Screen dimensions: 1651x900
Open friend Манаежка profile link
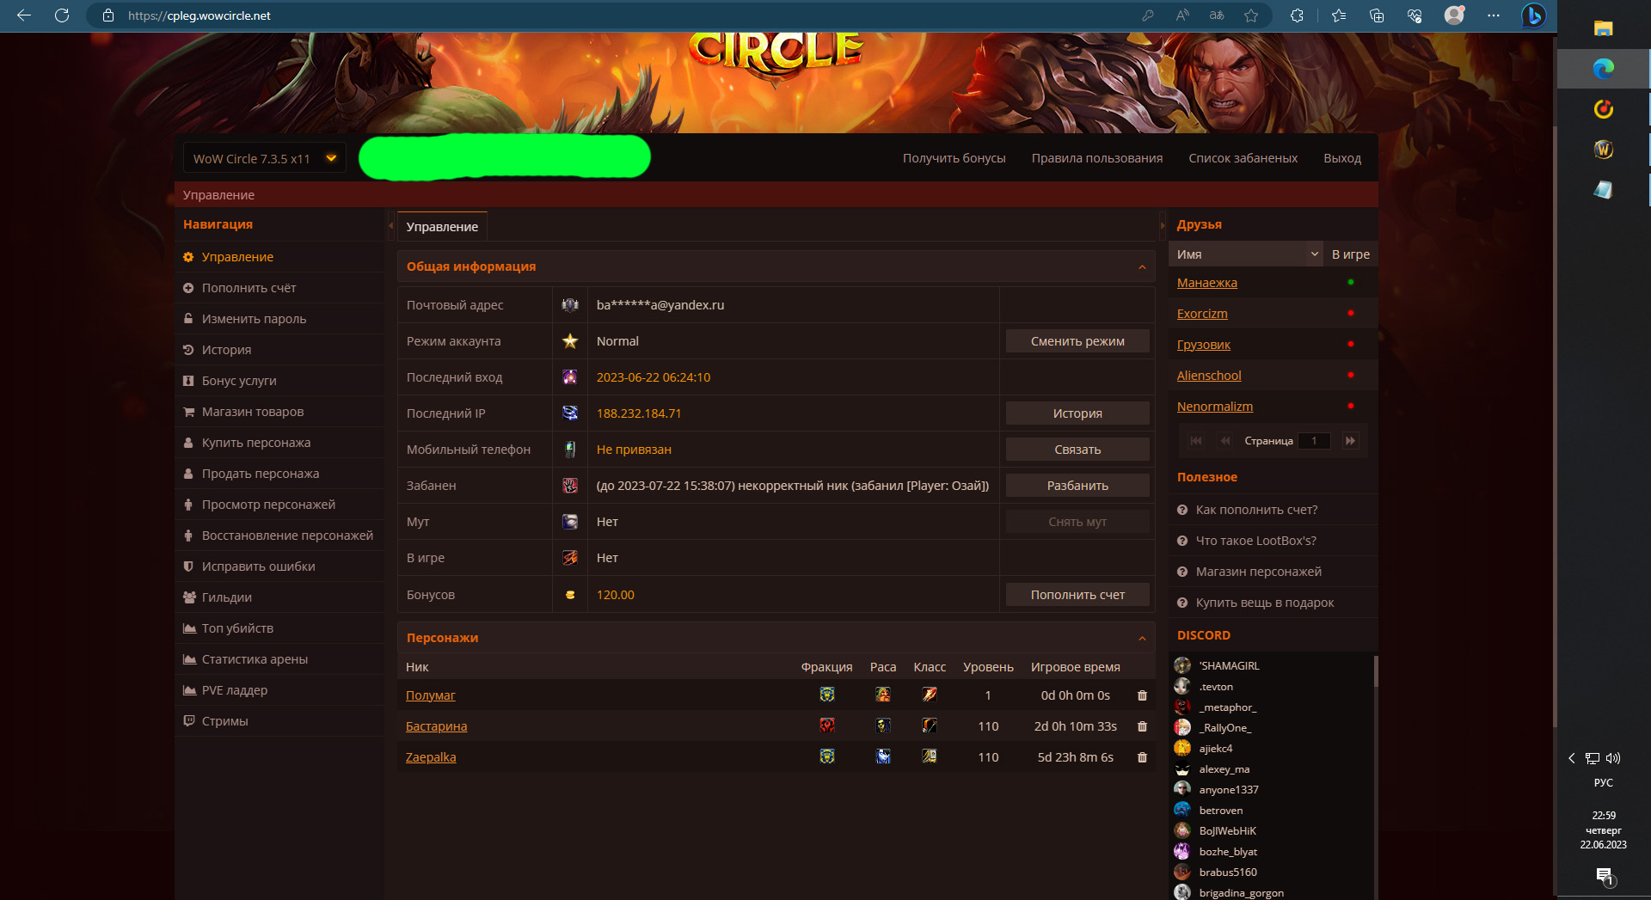tap(1207, 283)
